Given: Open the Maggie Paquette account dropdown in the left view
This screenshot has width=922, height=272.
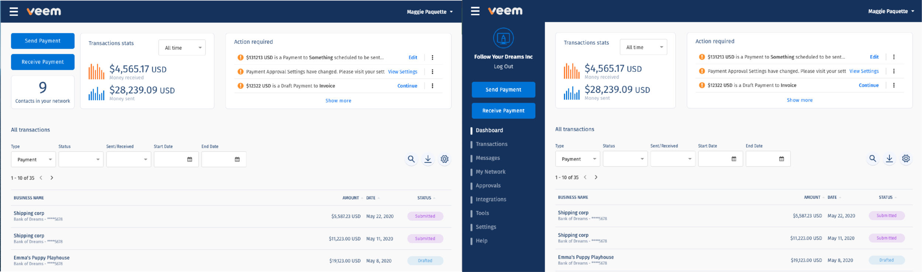Looking at the screenshot, I should [430, 12].
